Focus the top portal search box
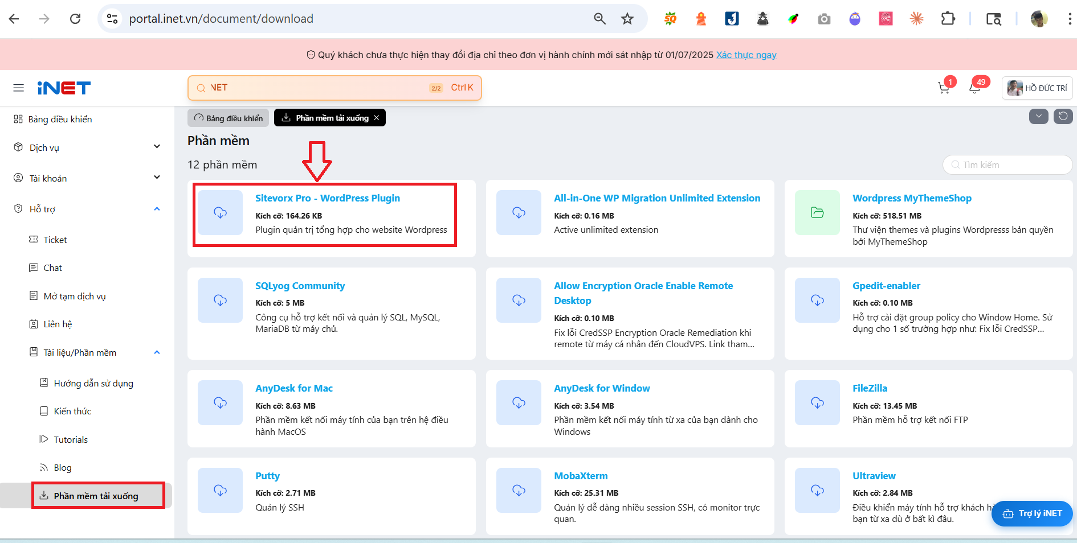1077x543 pixels. (334, 88)
